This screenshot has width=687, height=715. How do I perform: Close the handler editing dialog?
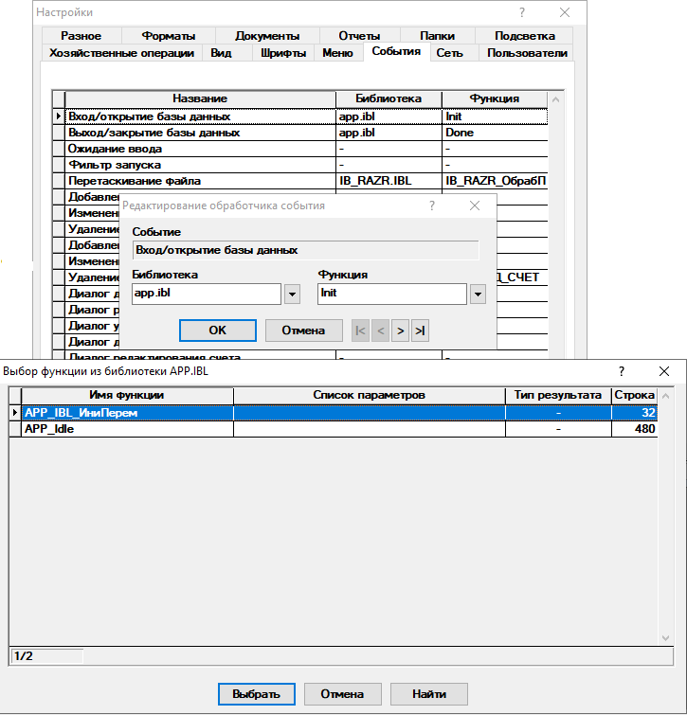point(475,206)
